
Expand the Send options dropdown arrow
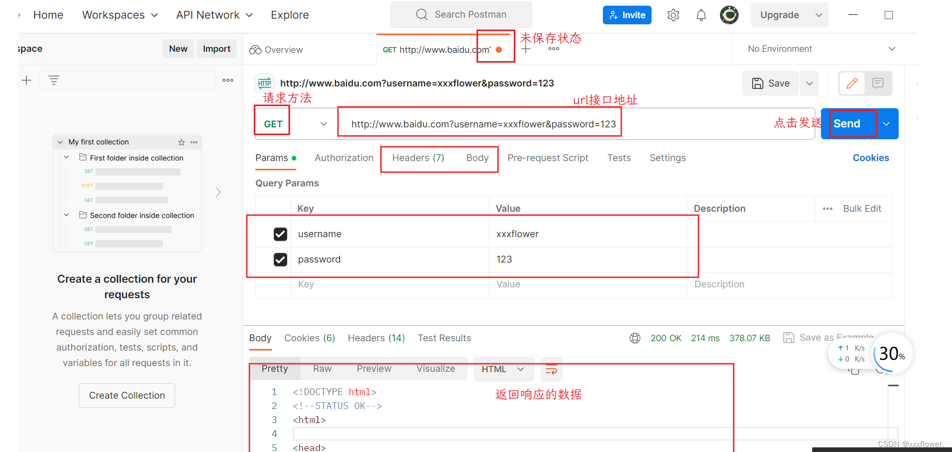[x=886, y=124]
